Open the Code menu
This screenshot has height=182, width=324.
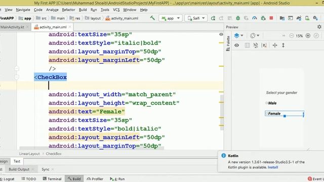pos(38,10)
